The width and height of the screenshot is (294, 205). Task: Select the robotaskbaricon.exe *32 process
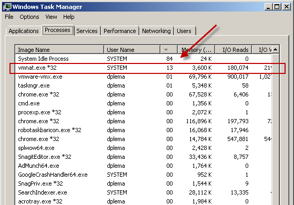point(144,130)
